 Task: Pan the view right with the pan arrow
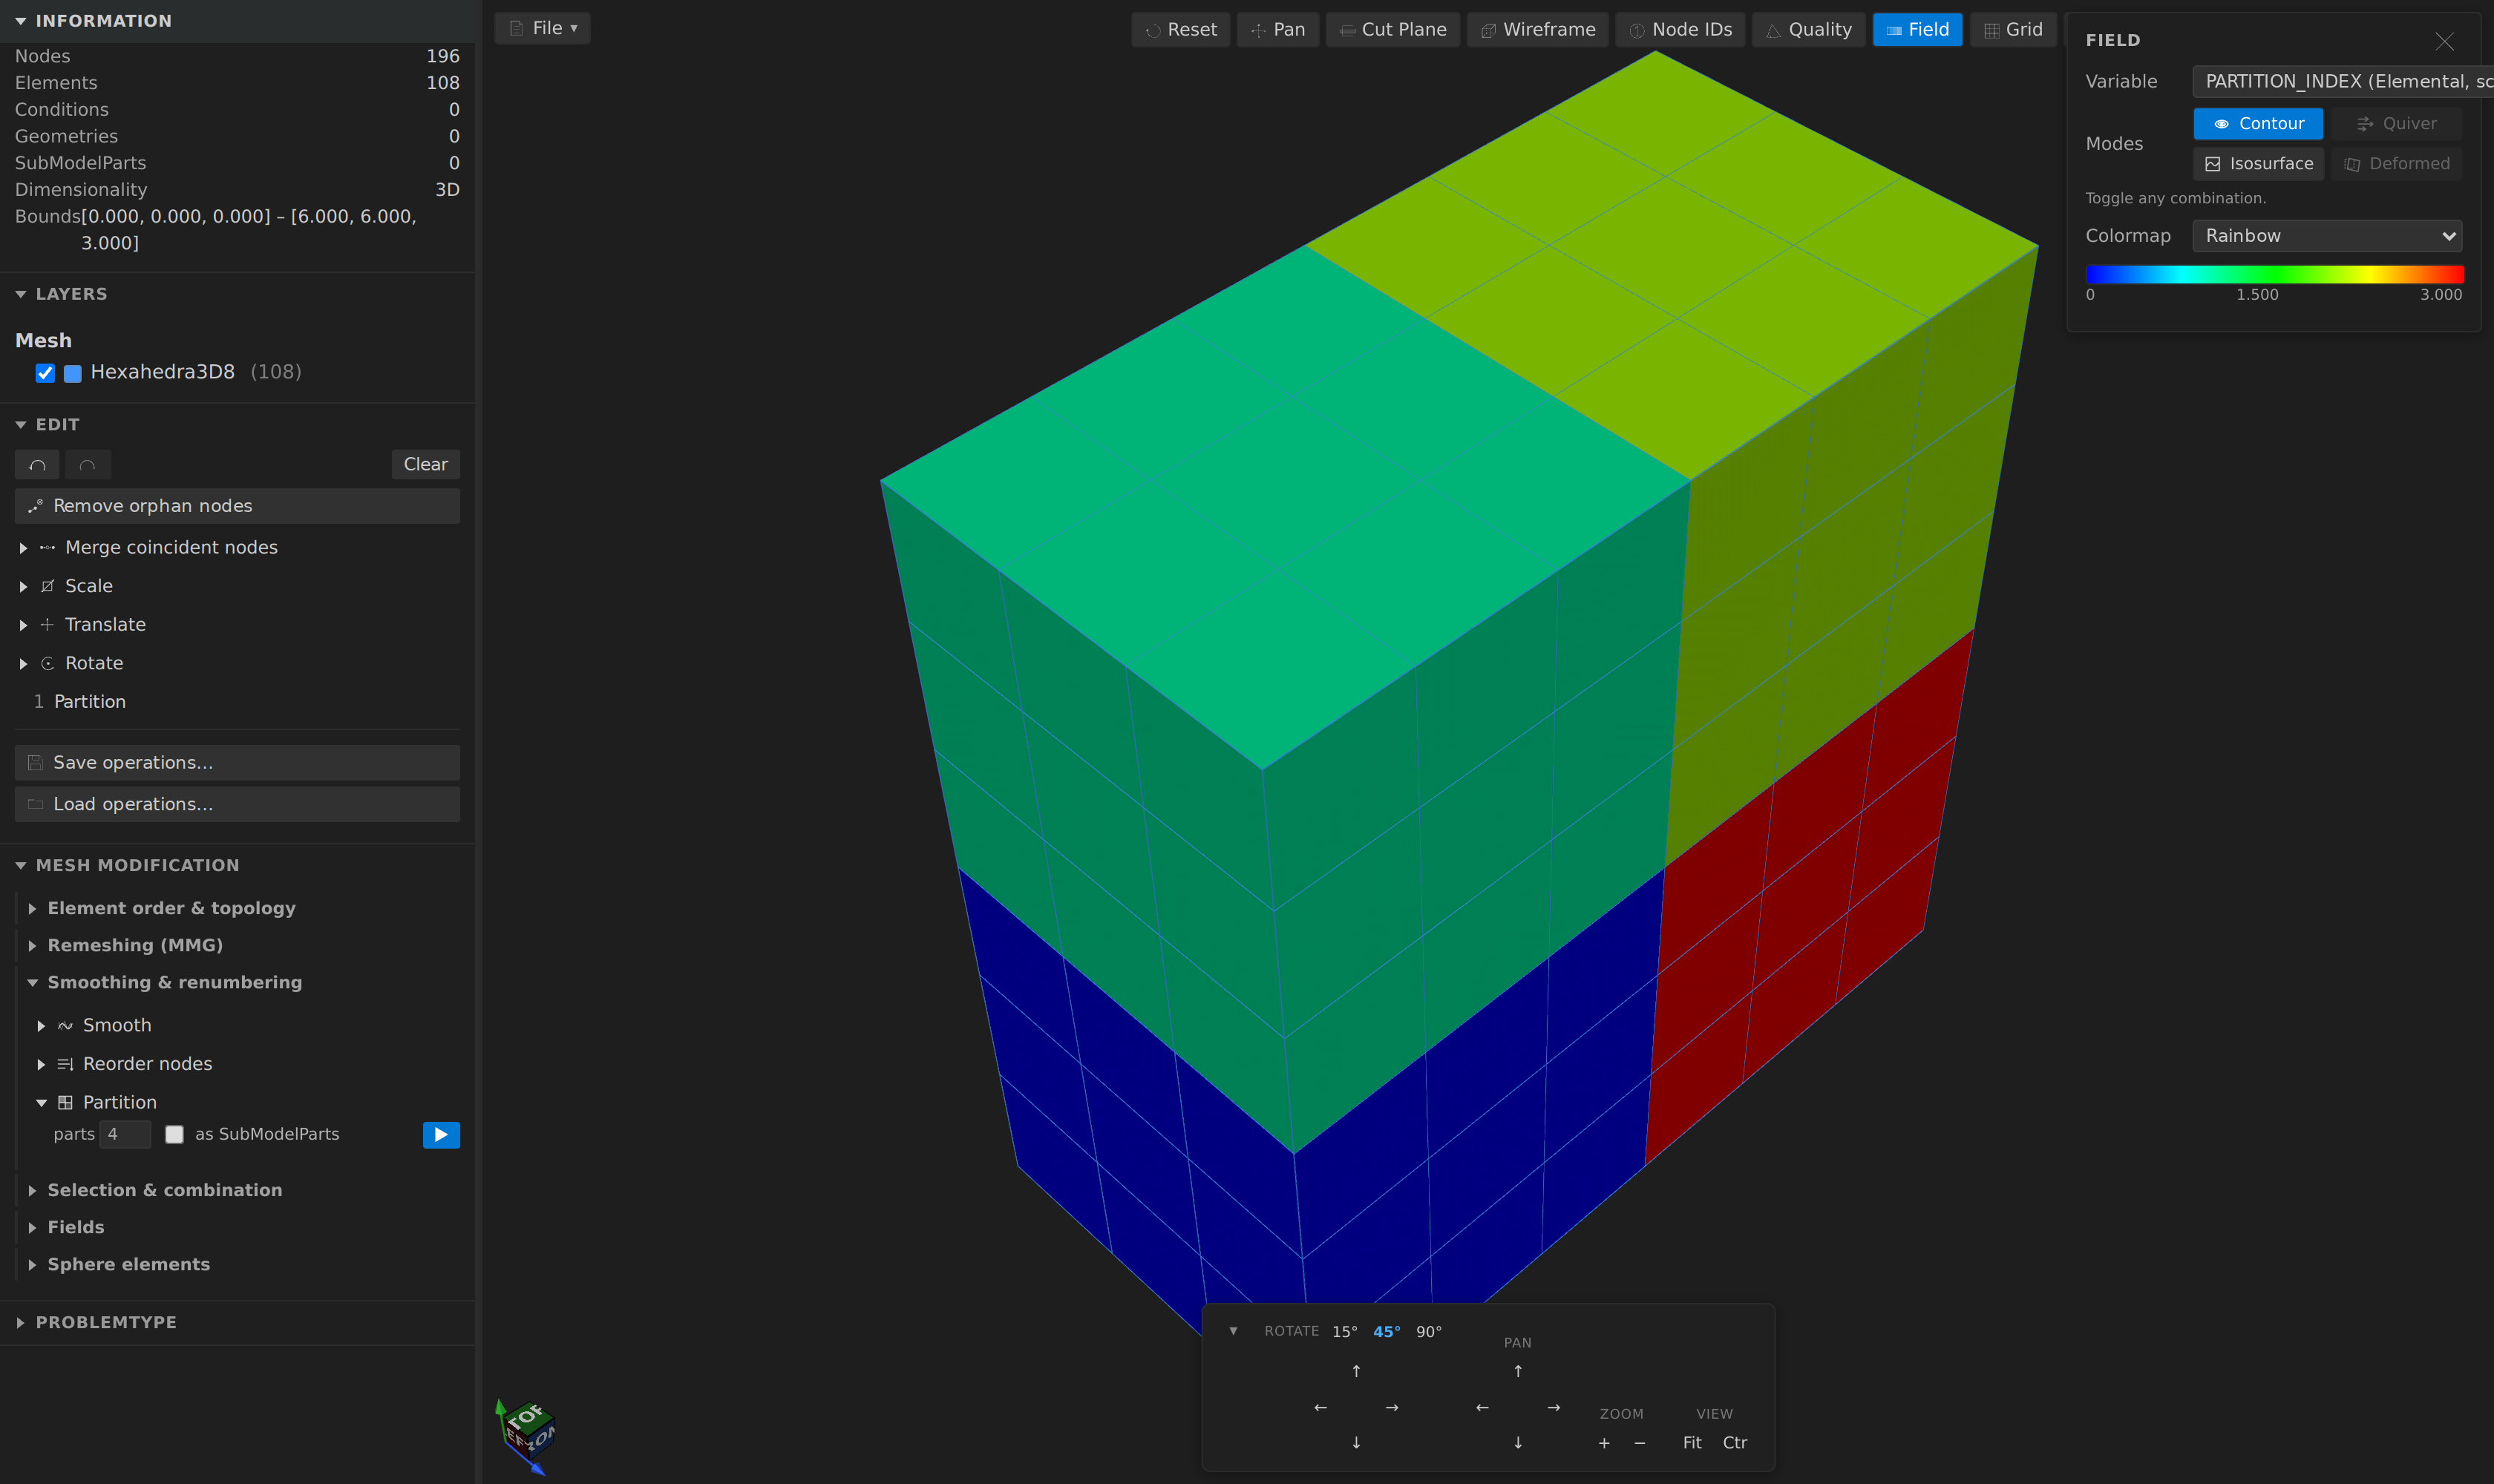(x=1554, y=1407)
